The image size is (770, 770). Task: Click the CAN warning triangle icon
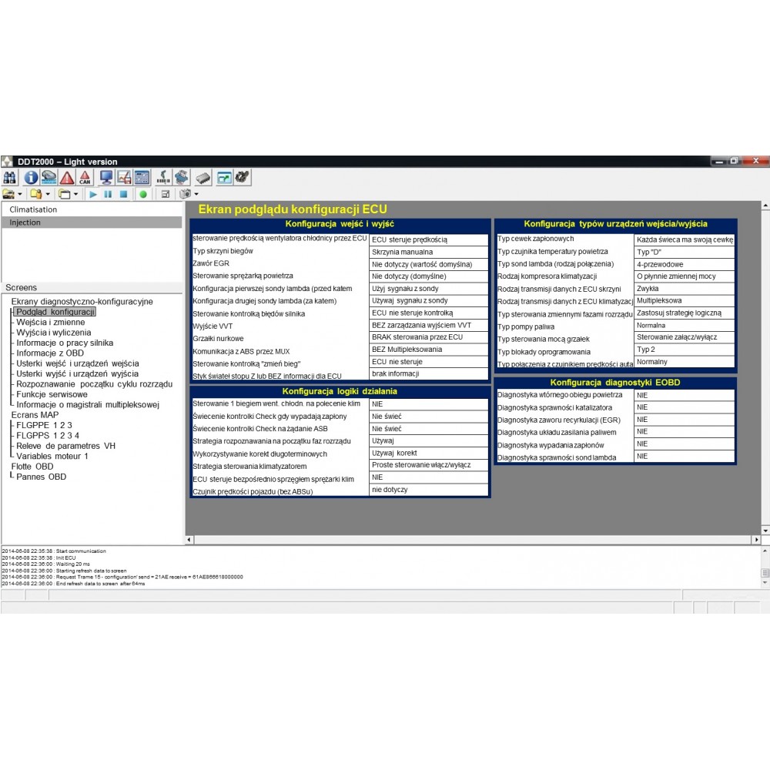click(x=85, y=178)
